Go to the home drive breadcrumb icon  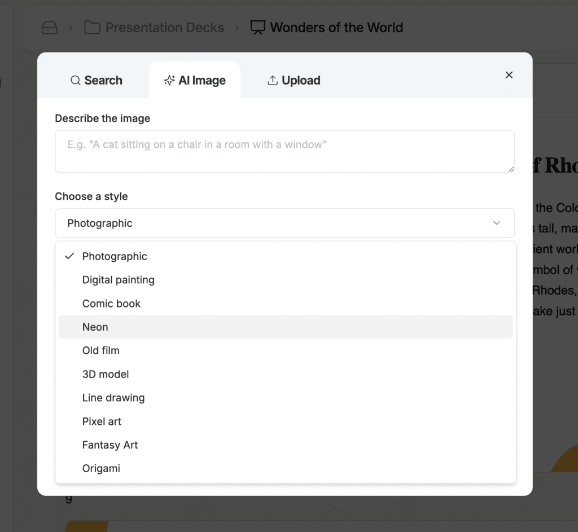(50, 28)
